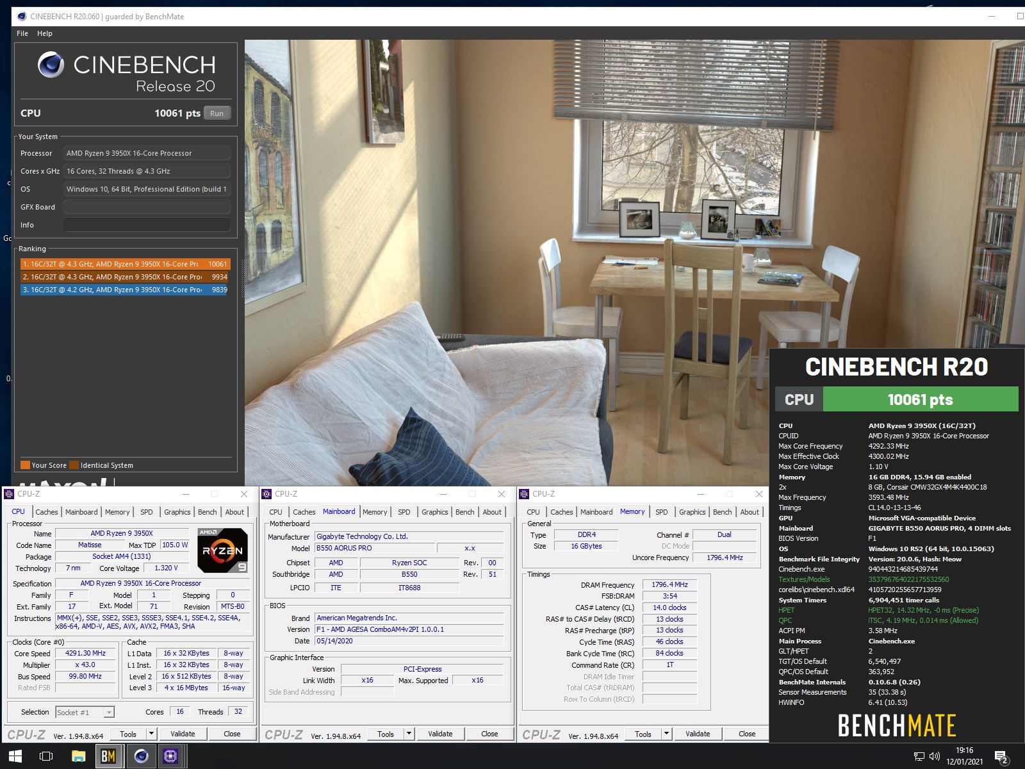1025x769 pixels.
Task: Click the GFX Board field in Cinebench
Action: (147, 207)
